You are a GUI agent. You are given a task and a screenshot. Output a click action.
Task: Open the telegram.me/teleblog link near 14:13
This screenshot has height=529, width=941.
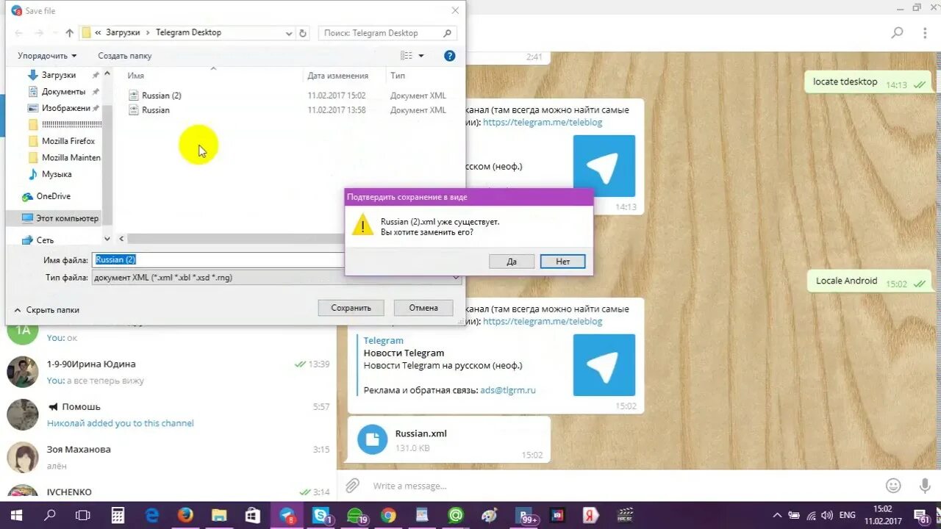(543, 123)
